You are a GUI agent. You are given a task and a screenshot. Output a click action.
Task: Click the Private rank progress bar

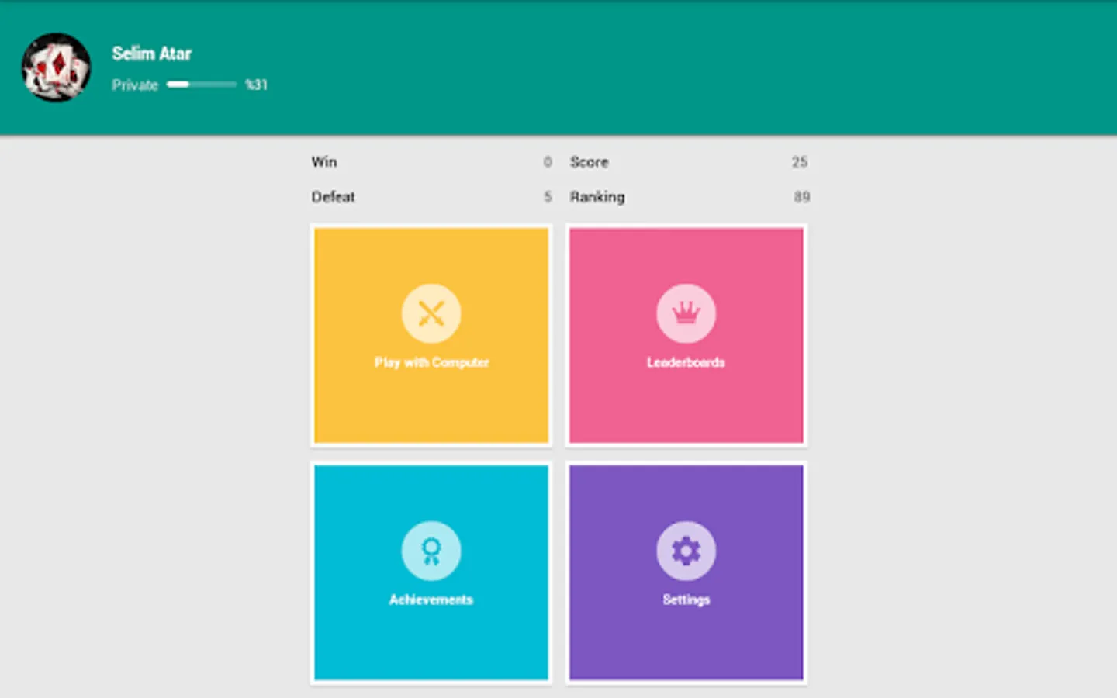point(202,85)
